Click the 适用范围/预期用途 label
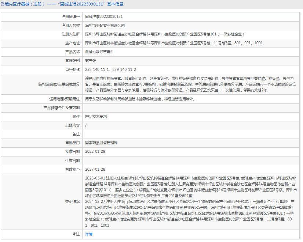Viewport: 303px width, 242px height. (64, 99)
